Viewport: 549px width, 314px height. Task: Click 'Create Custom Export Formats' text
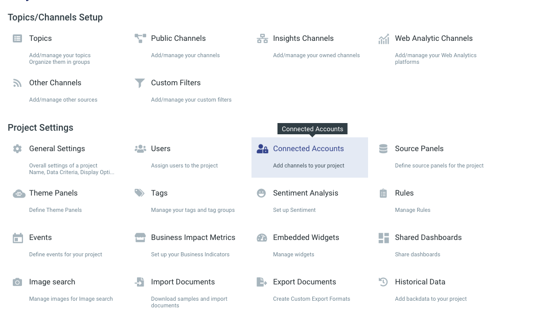(311, 299)
